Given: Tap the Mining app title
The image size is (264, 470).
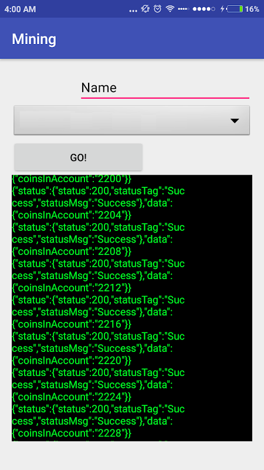Looking at the screenshot, I should point(34,39).
